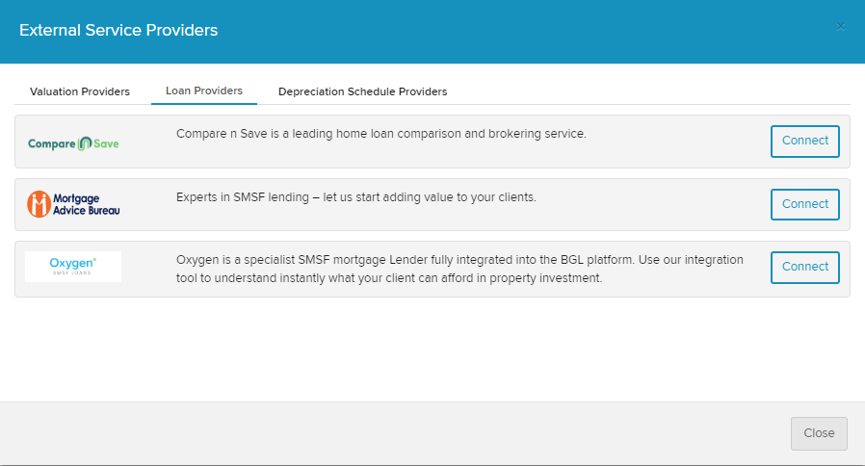This screenshot has width=865, height=466.
Task: Click the Compare n Save logo
Action: [x=73, y=143]
